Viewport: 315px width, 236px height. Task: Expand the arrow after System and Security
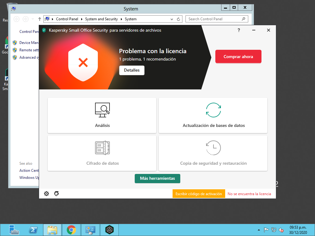[121, 19]
